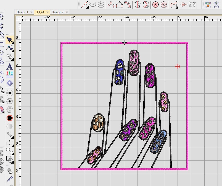Click the pink spiky arc tool icon

click(x=2, y=110)
